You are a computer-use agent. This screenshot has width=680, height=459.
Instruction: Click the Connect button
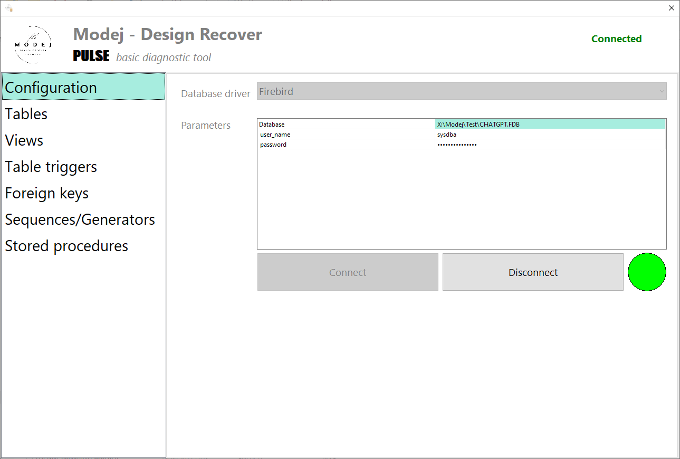pos(348,272)
